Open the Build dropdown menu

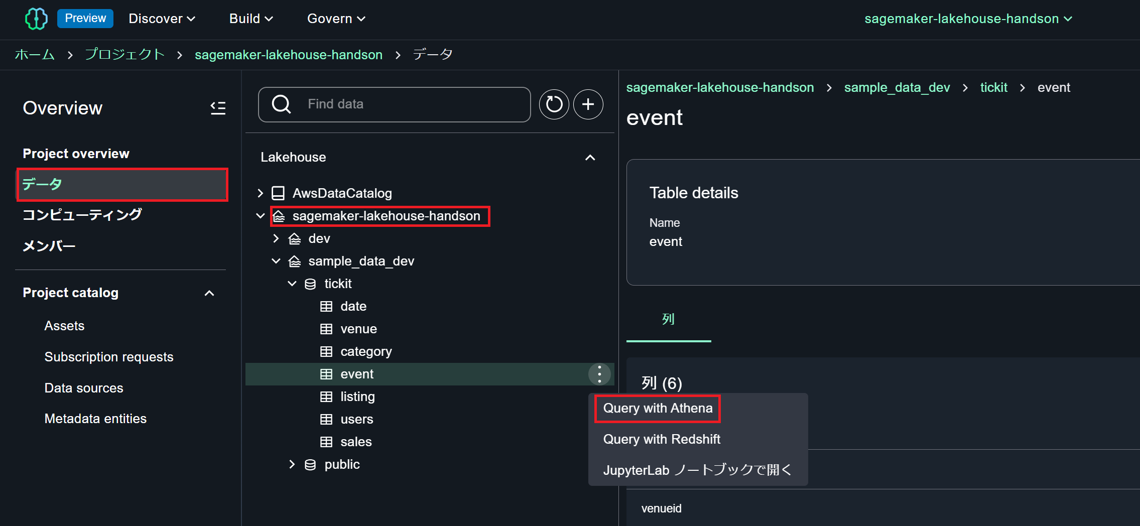(251, 19)
